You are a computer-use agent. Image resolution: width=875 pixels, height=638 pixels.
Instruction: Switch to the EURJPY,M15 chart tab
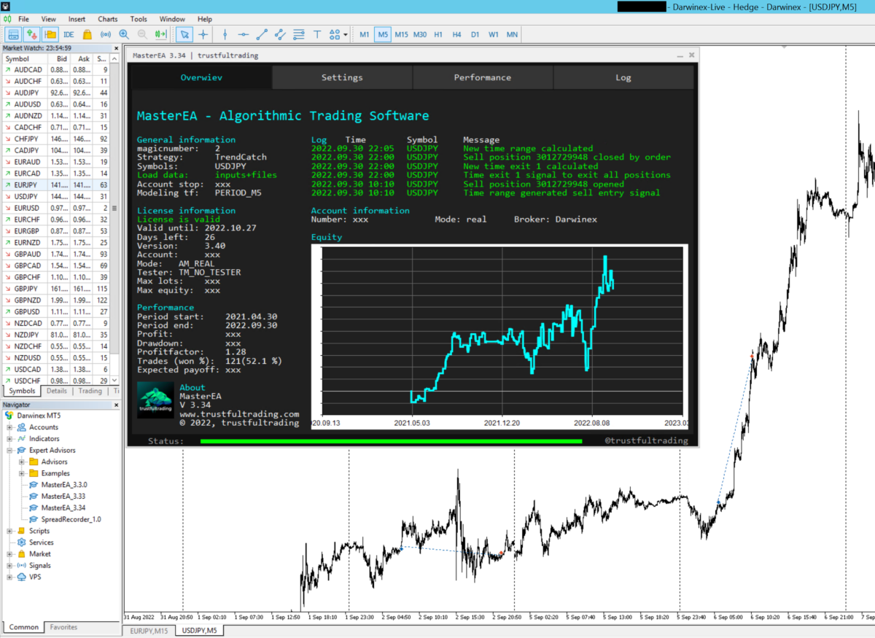click(x=149, y=631)
